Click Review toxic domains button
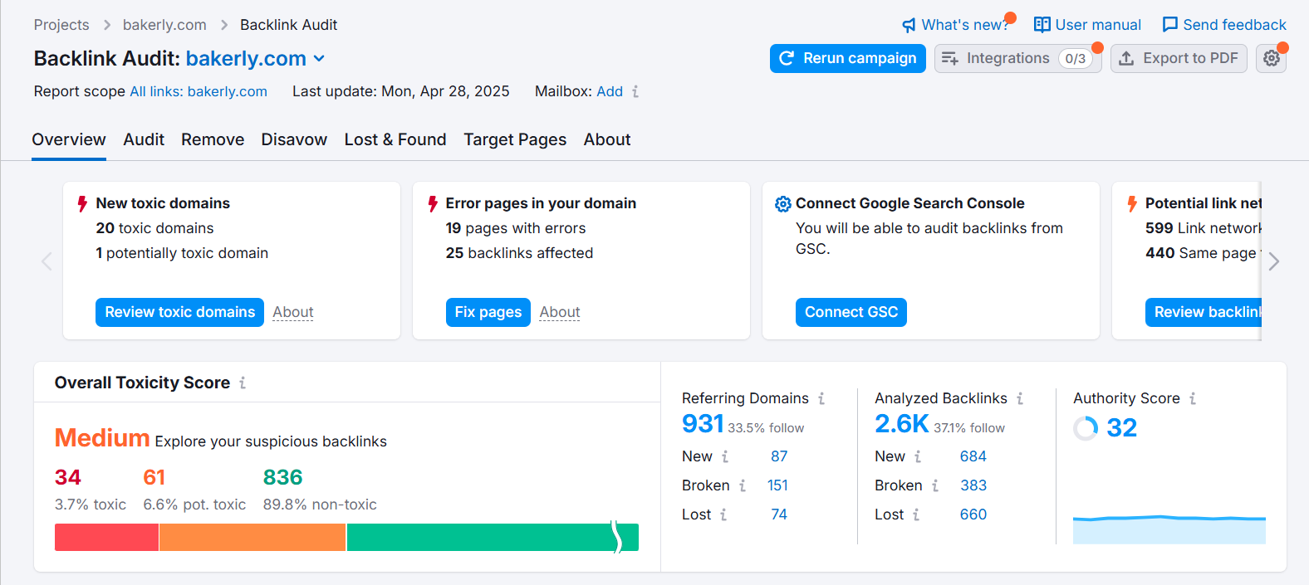The image size is (1309, 585). (179, 312)
